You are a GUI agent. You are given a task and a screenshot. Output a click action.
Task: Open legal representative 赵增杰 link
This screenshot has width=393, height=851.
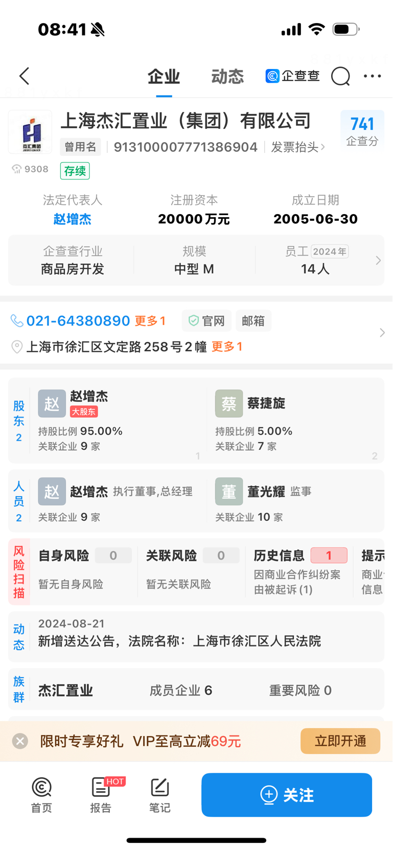point(73,219)
